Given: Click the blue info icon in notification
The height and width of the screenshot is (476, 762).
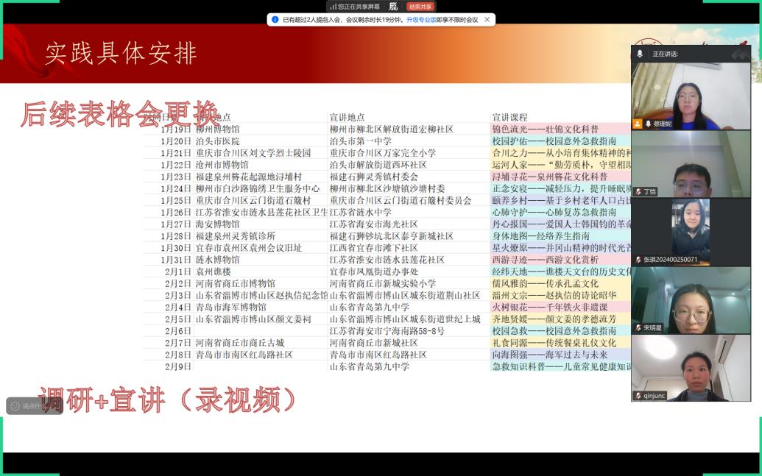Looking at the screenshot, I should tap(275, 20).
